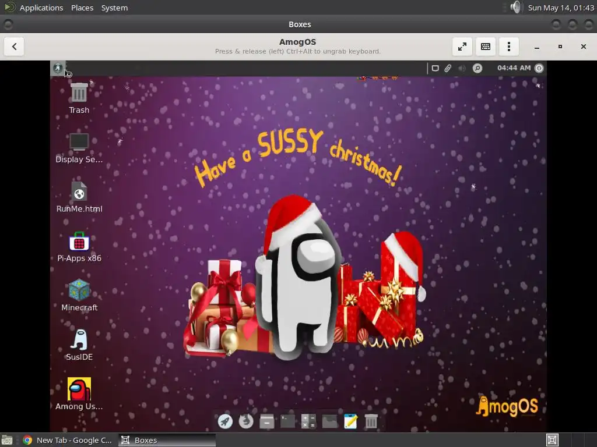Launch the SusIDE desktop icon
The image size is (597, 447).
point(79,339)
